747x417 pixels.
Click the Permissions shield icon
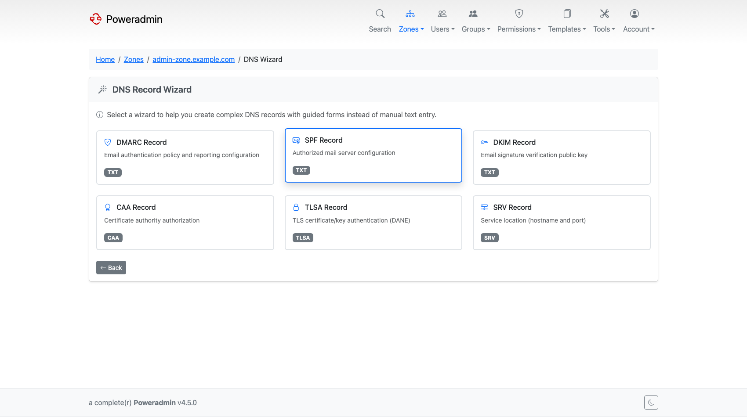[519, 14]
